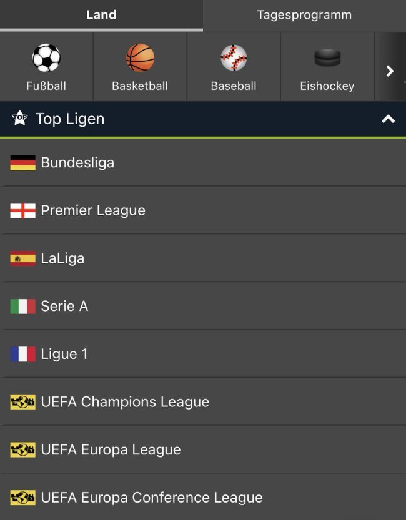The height and width of the screenshot is (520, 406).
Task: Switch to the Tagesprogramm tab
Action: 304,15
